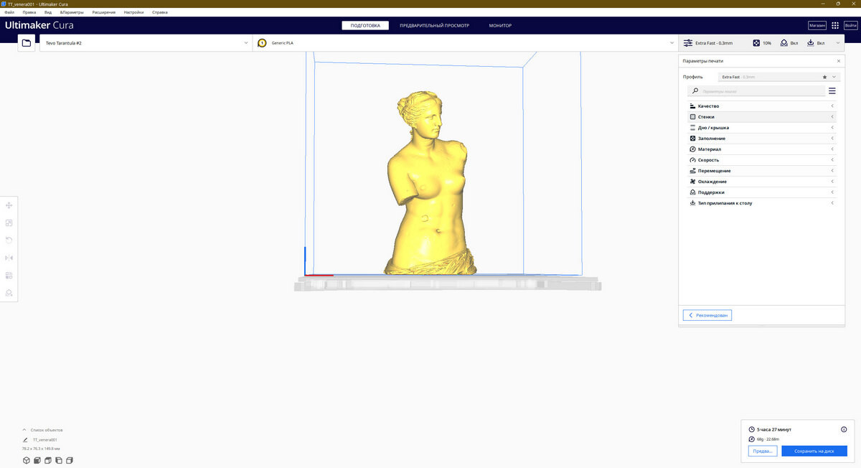
Task: Open the &Параметры menu
Action: (x=72, y=12)
